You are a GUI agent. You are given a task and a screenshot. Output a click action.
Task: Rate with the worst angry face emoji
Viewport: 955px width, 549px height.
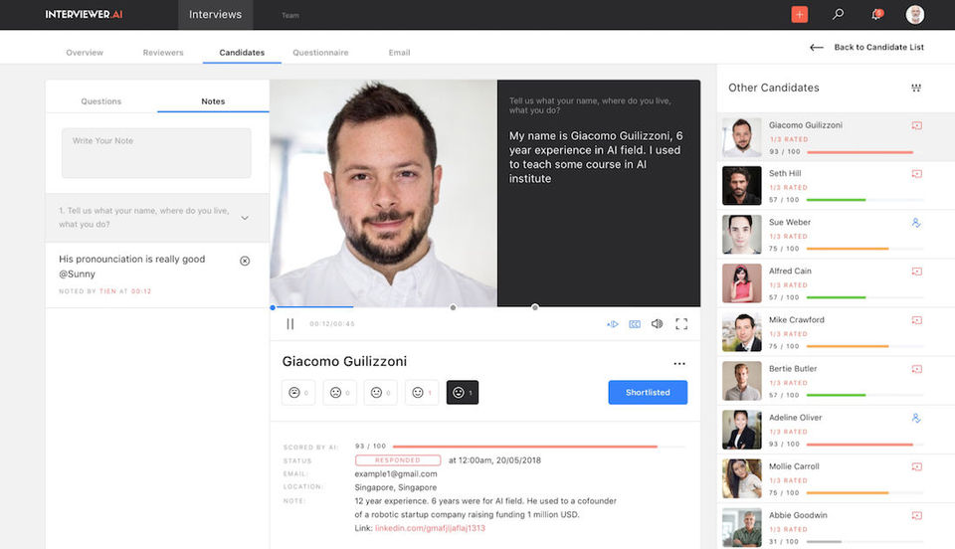(297, 393)
